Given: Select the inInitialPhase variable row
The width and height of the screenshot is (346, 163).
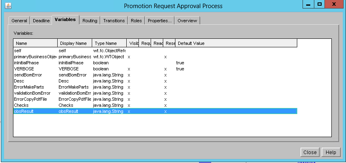Looking at the screenshot, I should [155, 63].
